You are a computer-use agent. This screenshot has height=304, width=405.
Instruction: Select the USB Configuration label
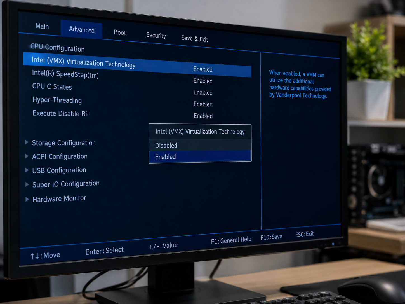tap(59, 170)
